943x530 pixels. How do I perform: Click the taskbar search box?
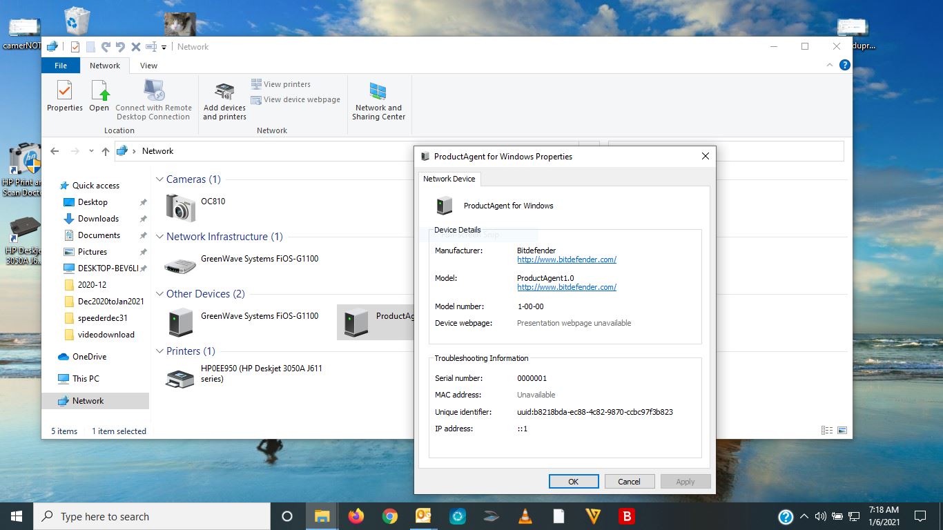[152, 516]
